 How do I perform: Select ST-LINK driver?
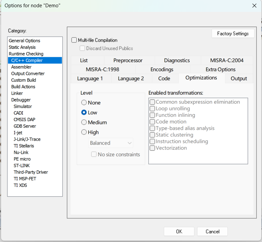point(35,165)
